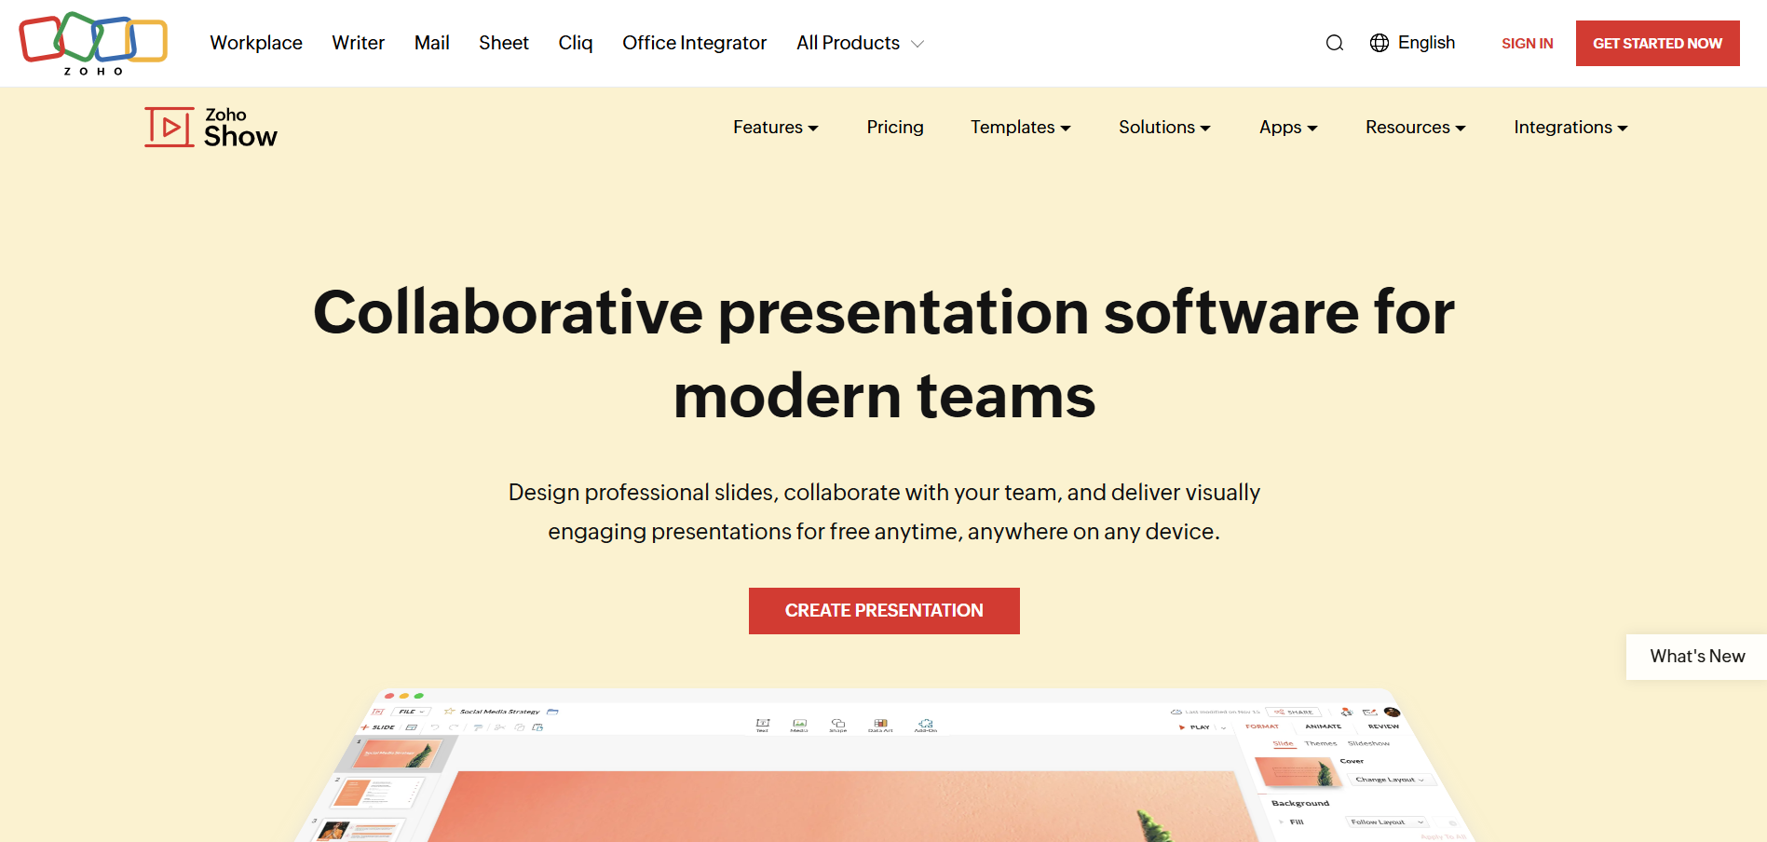
Task: Open the Mail link
Action: tap(431, 43)
